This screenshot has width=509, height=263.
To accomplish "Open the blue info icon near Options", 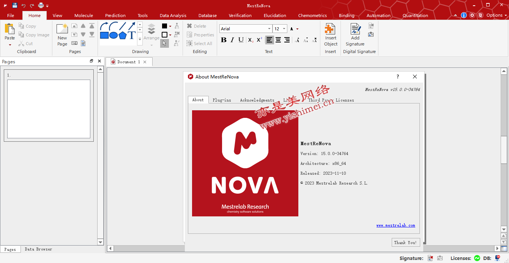I will pos(463,15).
